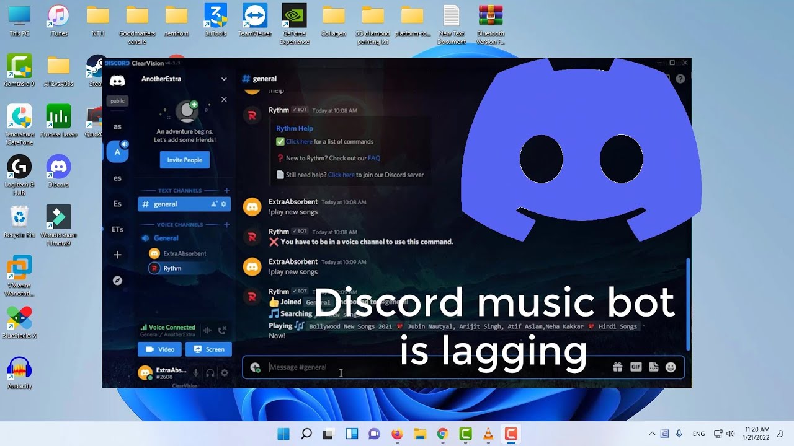This screenshot has height=446, width=794.
Task: Open VLC media player from the taskbar
Action: tap(488, 434)
